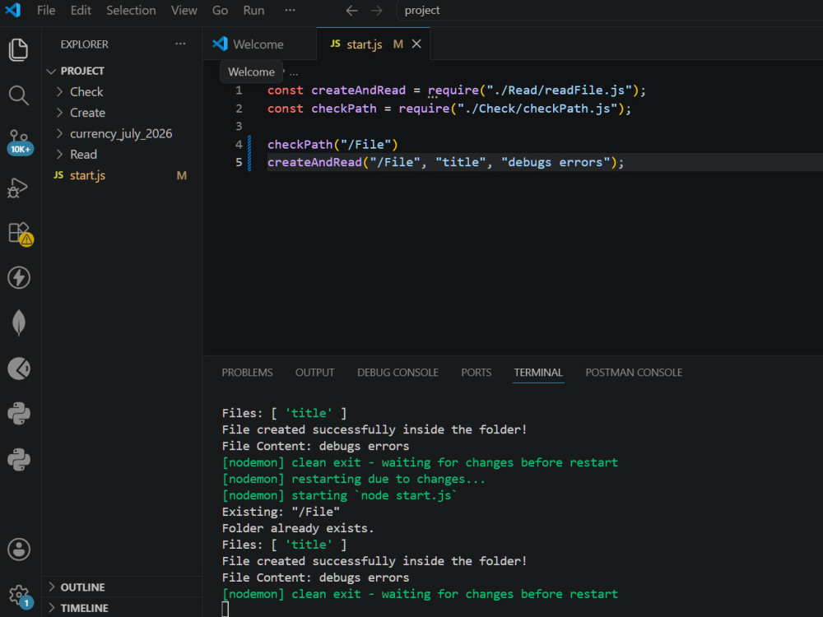Expand the Create folder
This screenshot has height=617, width=823.
122,113
